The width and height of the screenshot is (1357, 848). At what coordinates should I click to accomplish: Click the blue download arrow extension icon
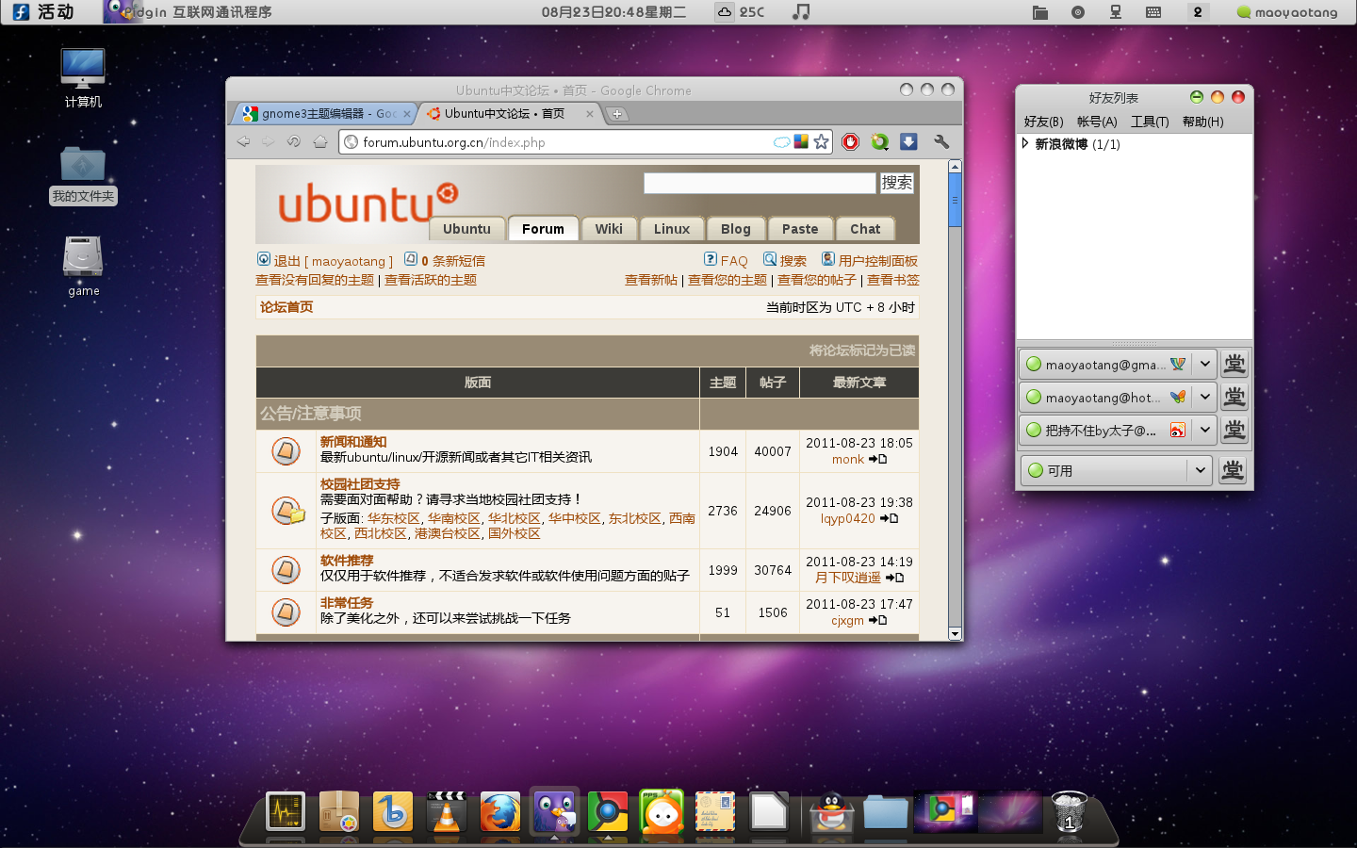pyautogui.click(x=908, y=141)
